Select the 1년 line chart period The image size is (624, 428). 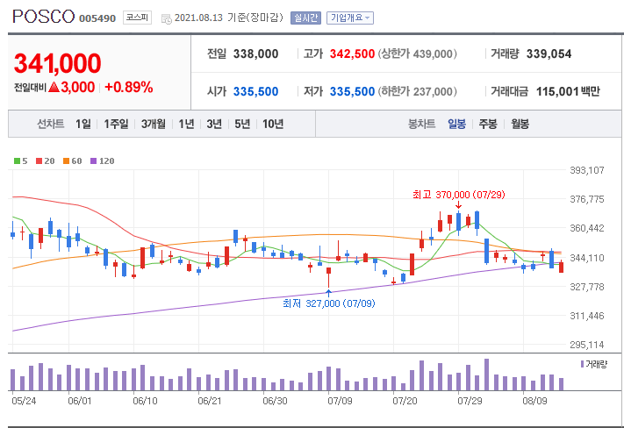pyautogui.click(x=186, y=125)
